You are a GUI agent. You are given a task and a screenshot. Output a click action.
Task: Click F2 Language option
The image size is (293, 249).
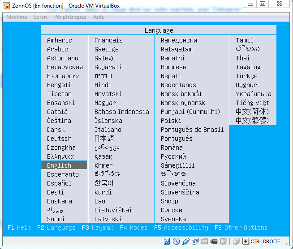(x=56, y=228)
